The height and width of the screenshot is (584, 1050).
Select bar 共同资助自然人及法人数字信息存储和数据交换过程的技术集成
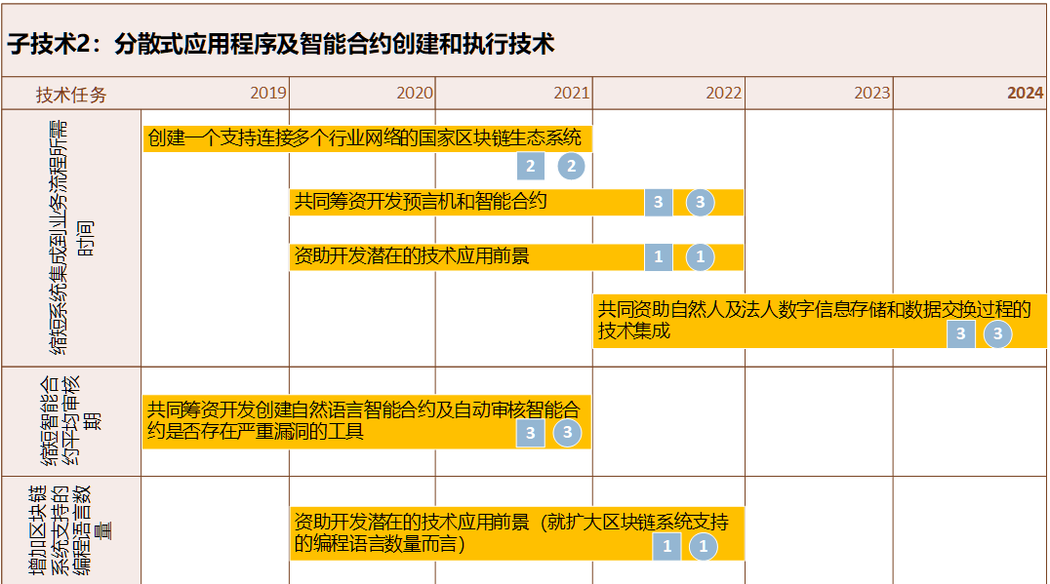point(819,321)
